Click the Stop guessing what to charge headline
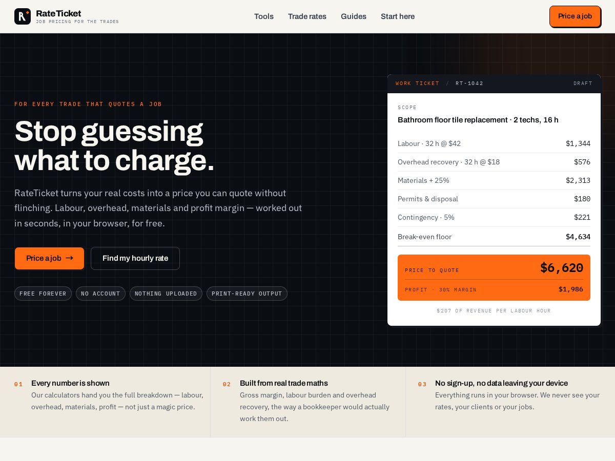Viewport: 615px width, 461px height. 114,146
